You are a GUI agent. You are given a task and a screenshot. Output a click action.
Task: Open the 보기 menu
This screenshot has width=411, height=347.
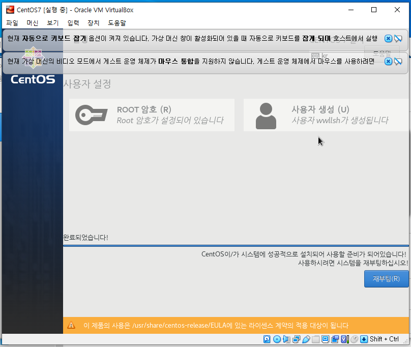[53, 23]
